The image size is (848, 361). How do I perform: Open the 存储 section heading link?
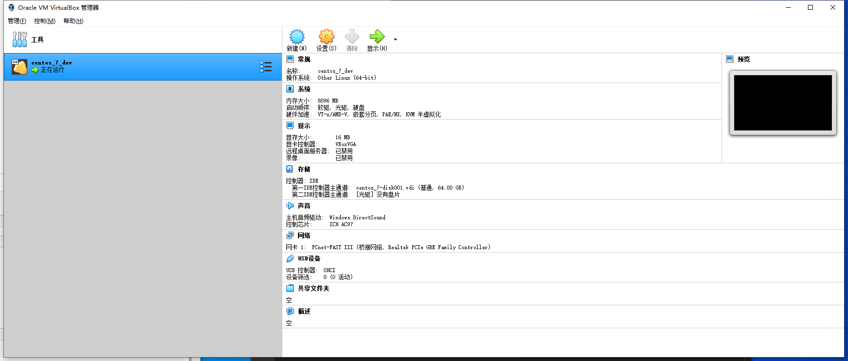(x=304, y=169)
